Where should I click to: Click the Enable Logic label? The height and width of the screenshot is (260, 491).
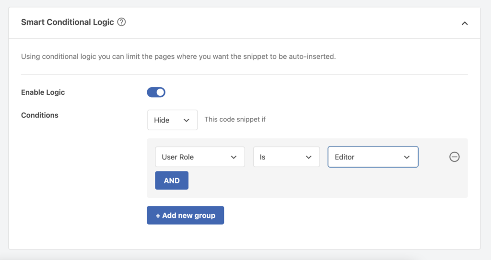pyautogui.click(x=43, y=92)
